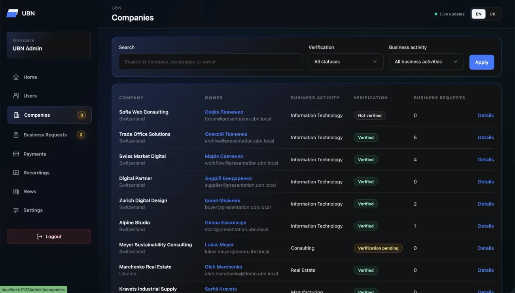Image resolution: width=515 pixels, height=293 pixels.
Task: Open owner Олексій Ткаченко profile
Action: coord(226,134)
